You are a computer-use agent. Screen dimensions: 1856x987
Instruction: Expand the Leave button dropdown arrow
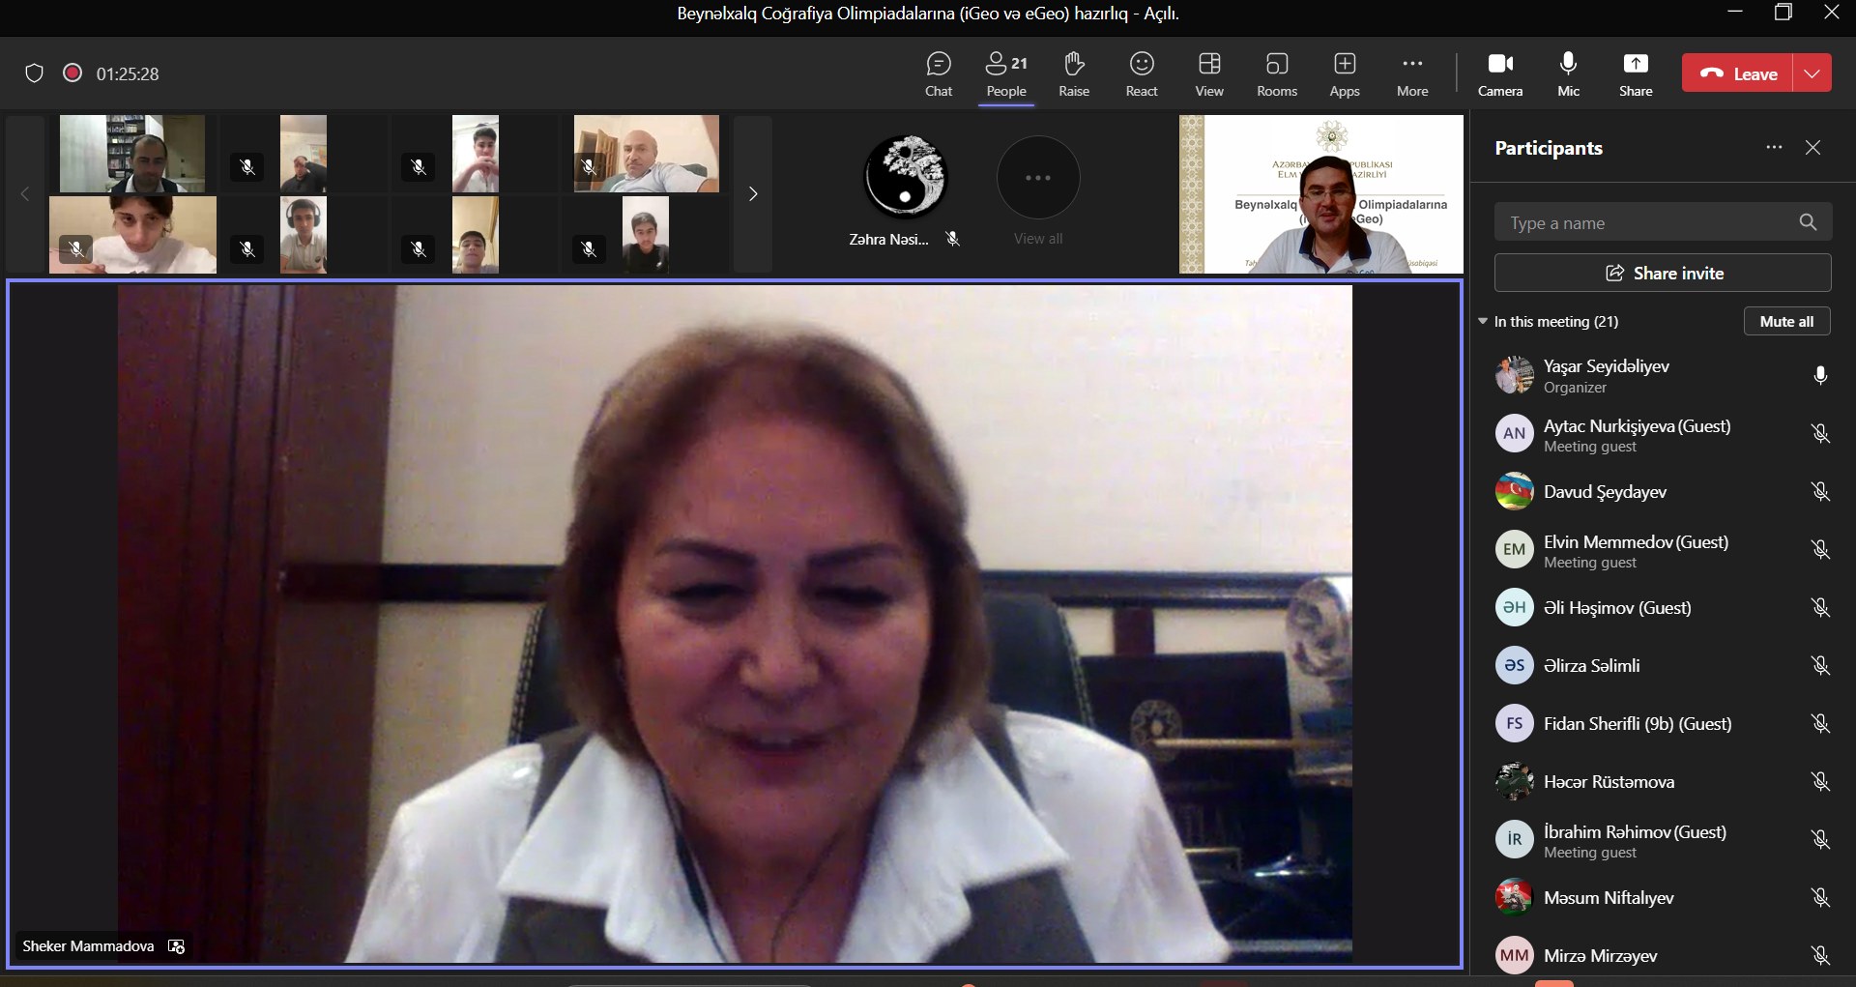[1812, 73]
